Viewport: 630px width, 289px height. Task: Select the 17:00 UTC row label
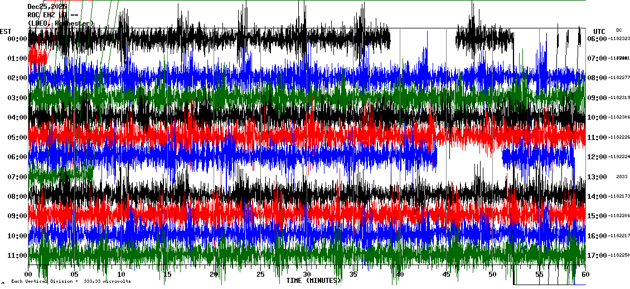tap(598, 256)
